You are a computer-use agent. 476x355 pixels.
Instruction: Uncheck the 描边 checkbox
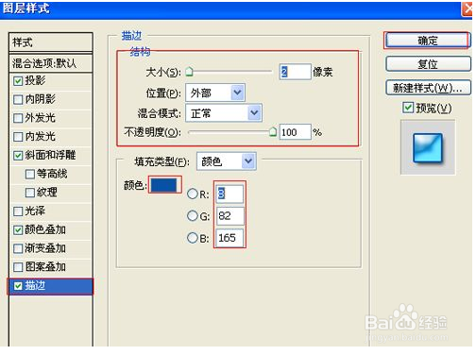[x=18, y=286]
